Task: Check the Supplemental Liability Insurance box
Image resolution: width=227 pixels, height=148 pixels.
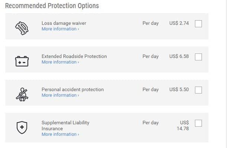Action: (x=198, y=123)
